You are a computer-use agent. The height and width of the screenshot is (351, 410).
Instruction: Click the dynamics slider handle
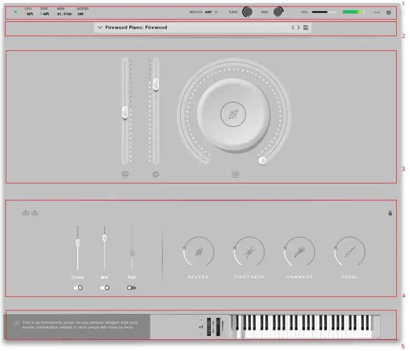(x=156, y=84)
